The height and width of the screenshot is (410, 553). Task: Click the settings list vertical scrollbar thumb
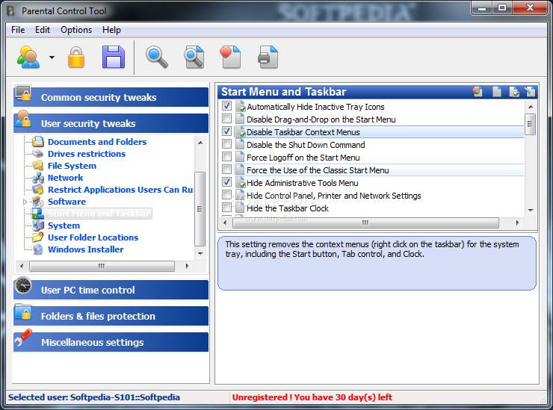click(530, 124)
